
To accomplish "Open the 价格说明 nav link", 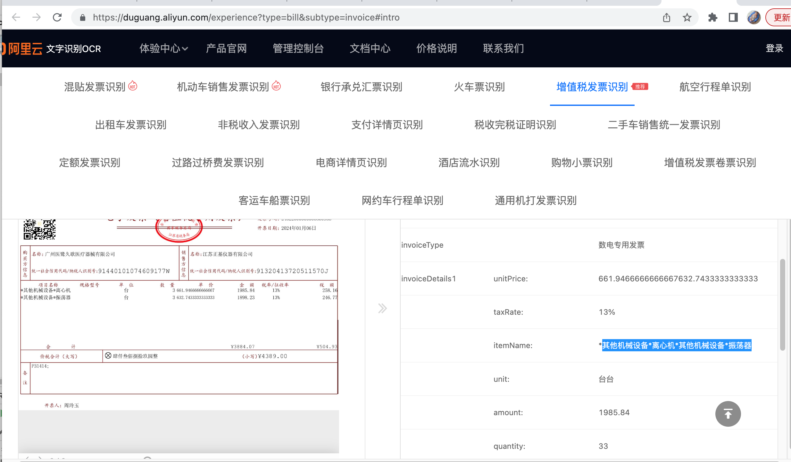I will point(437,48).
